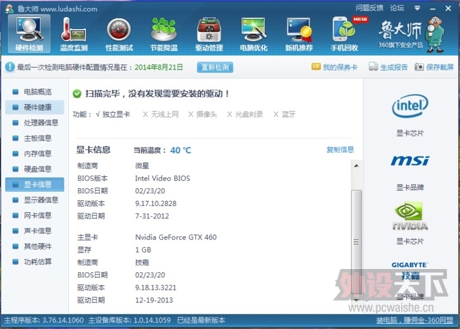The width and height of the screenshot is (460, 329).
Task: Click the 已经是最新版本 status text
Action: click(201, 320)
